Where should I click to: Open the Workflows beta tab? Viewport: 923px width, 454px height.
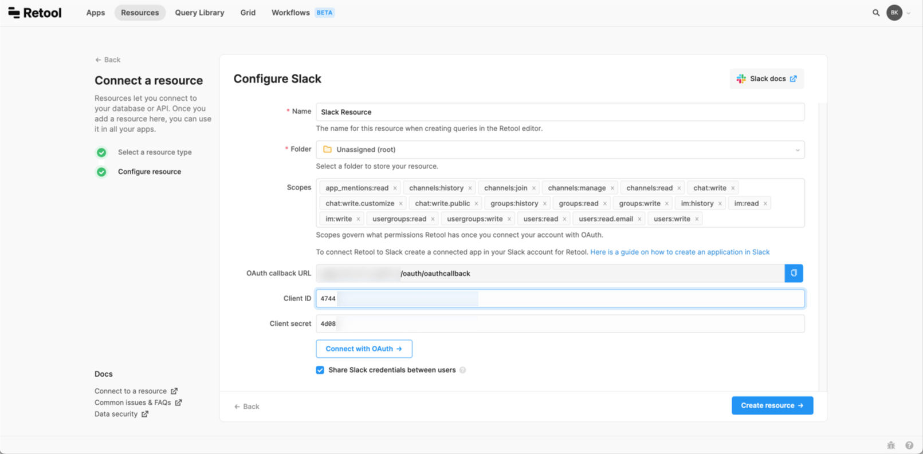[303, 13]
